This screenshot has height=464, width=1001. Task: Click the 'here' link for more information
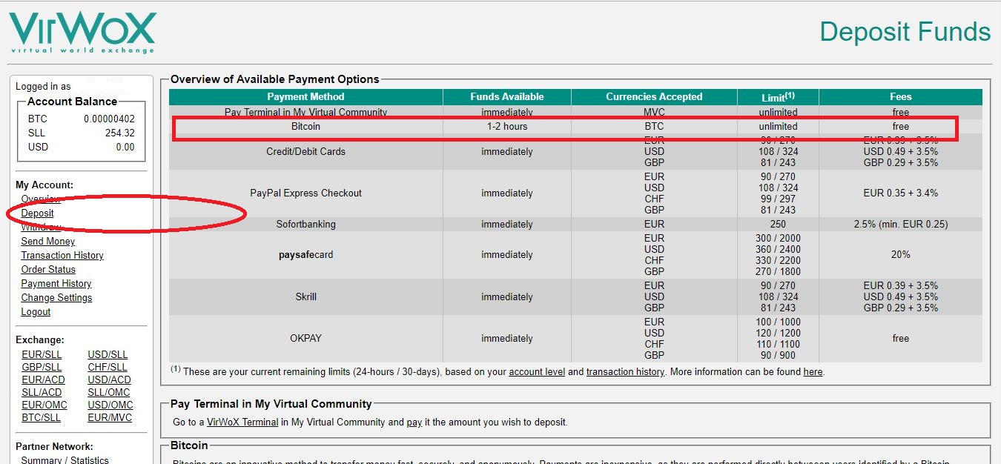(813, 372)
